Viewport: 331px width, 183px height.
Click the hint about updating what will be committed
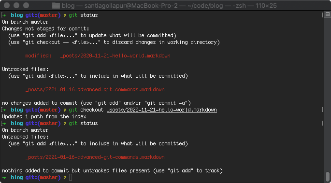point(92,35)
